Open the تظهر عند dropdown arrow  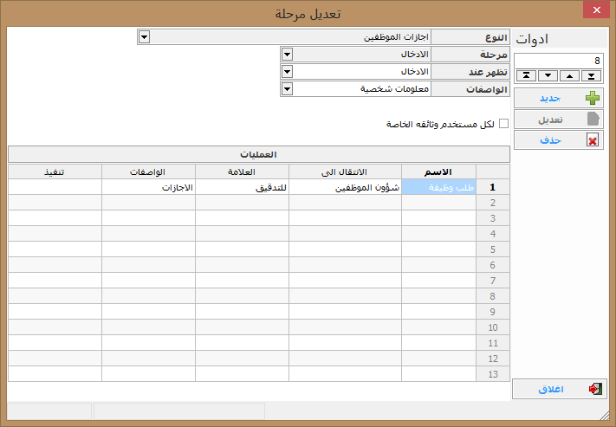(287, 71)
